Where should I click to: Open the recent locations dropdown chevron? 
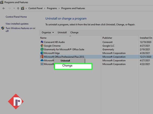coord(14,8)
